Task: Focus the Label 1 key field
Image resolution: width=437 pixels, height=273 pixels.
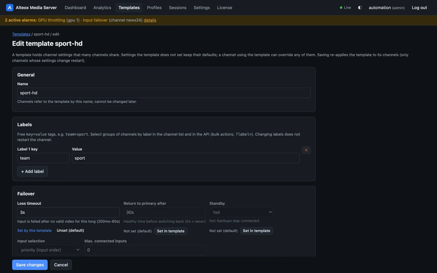Action: (43, 158)
